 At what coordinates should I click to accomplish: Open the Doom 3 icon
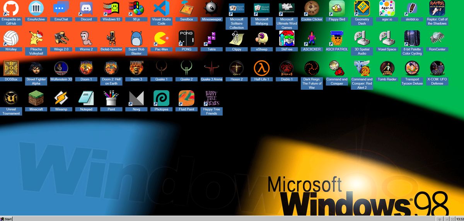[x=136, y=68]
